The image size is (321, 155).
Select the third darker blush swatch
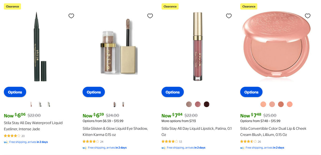281,104
